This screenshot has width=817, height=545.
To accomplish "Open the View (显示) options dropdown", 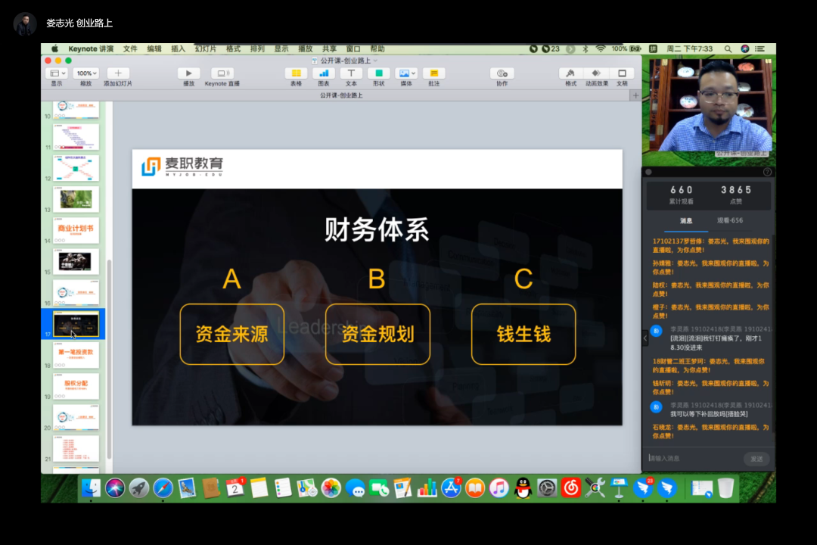I will pyautogui.click(x=57, y=73).
